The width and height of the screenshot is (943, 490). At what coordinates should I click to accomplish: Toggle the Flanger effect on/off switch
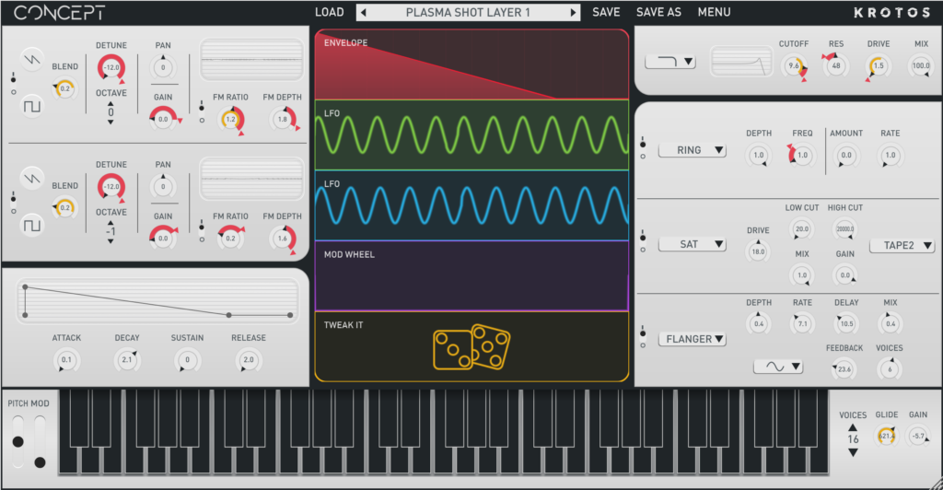point(643,337)
